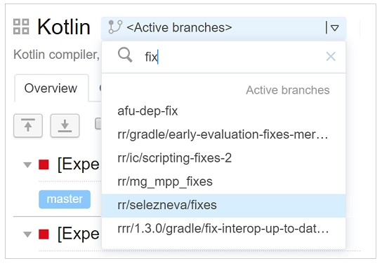Image resolution: width=382 pixels, height=268 pixels.
Task: Select branch rr/ic/scripting-fixes-2
Action: click(223, 158)
